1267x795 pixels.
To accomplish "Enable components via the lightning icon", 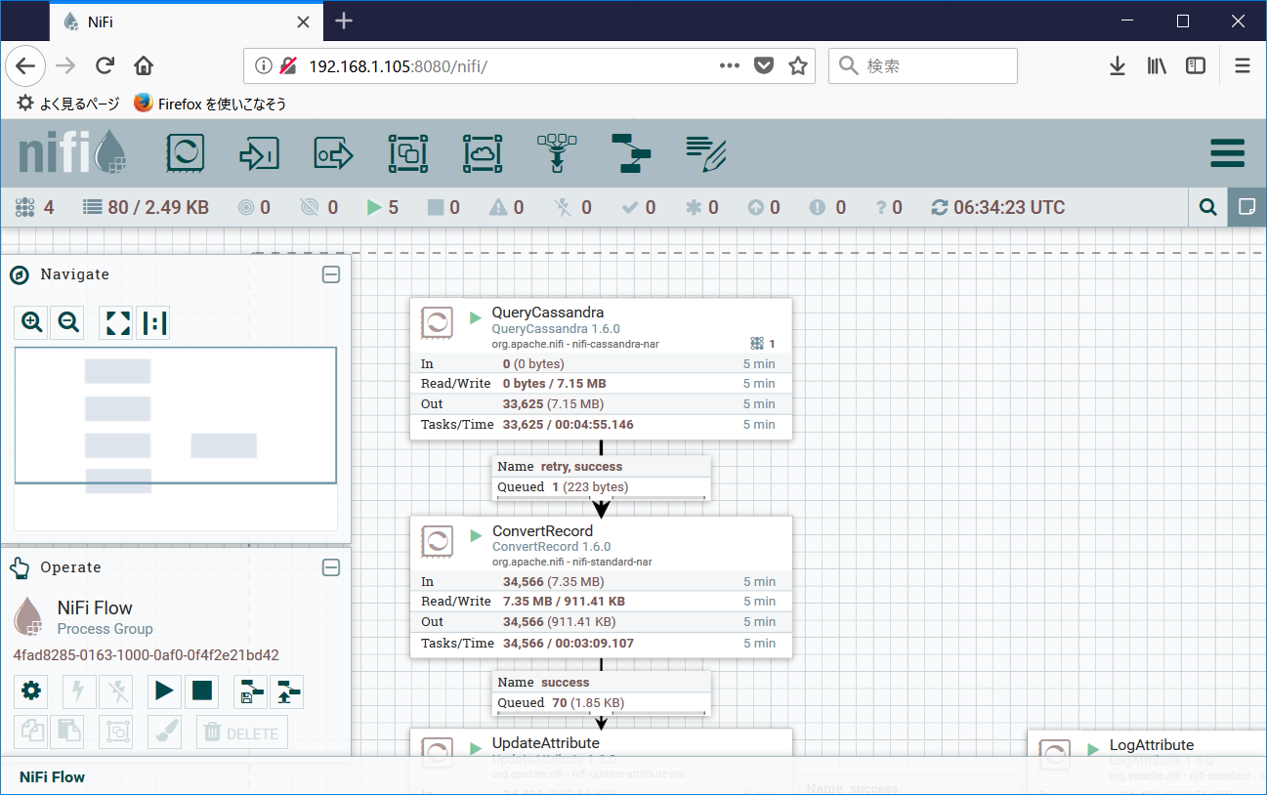I will click(x=79, y=690).
